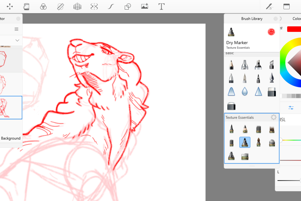Choose the selected Dry Marker brush tile

coord(245,142)
